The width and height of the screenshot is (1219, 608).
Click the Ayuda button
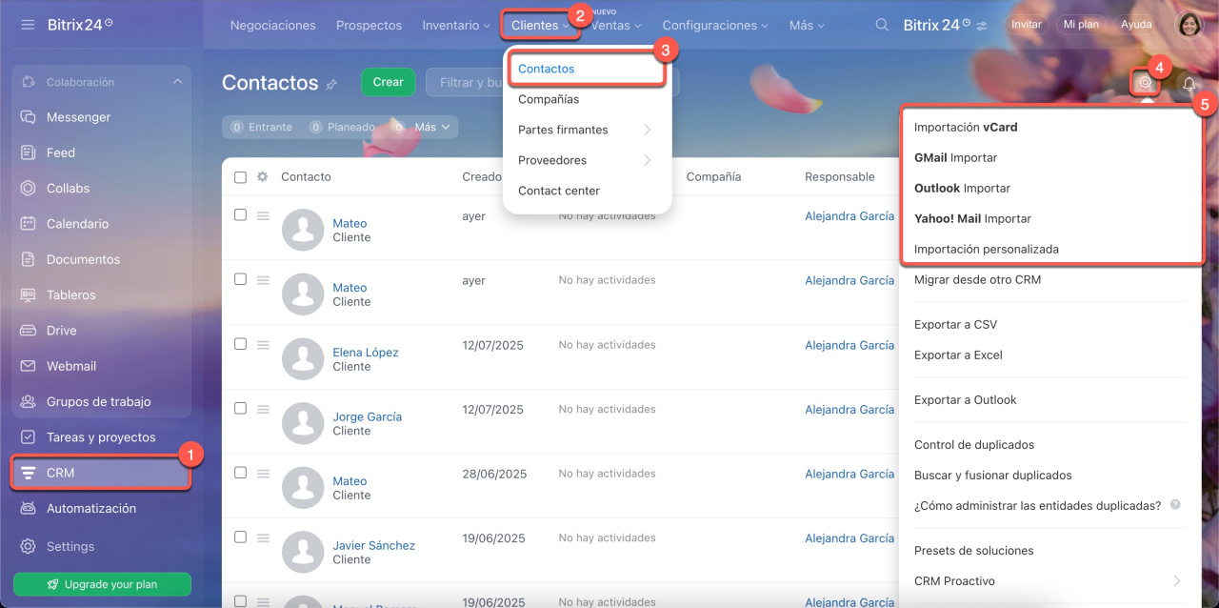(1136, 25)
